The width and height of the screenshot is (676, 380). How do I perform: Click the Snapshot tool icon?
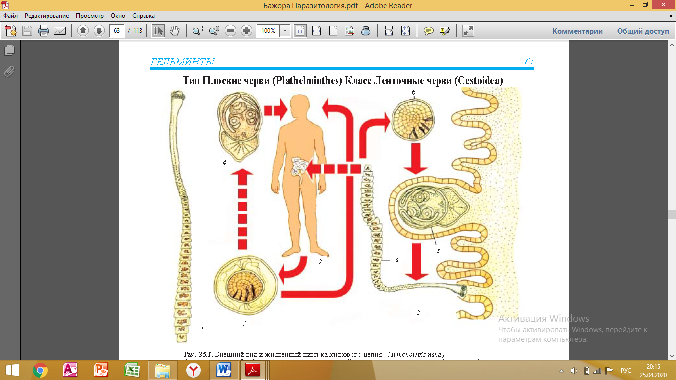tap(349, 31)
